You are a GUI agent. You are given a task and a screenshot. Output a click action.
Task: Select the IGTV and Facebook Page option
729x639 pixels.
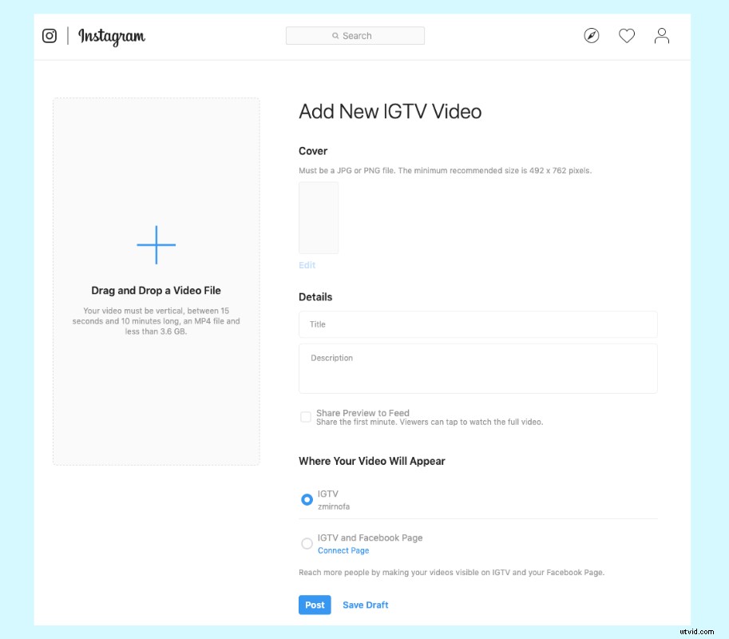tap(307, 543)
